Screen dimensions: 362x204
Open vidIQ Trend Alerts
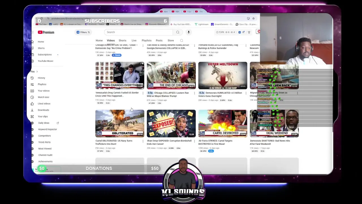[x=44, y=142]
